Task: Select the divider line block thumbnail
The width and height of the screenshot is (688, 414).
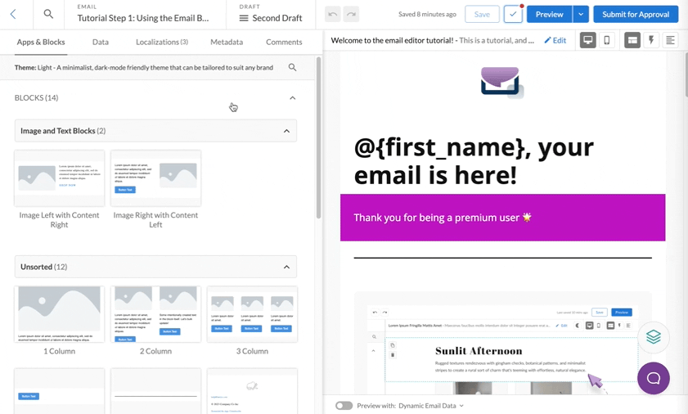Action: pos(155,391)
